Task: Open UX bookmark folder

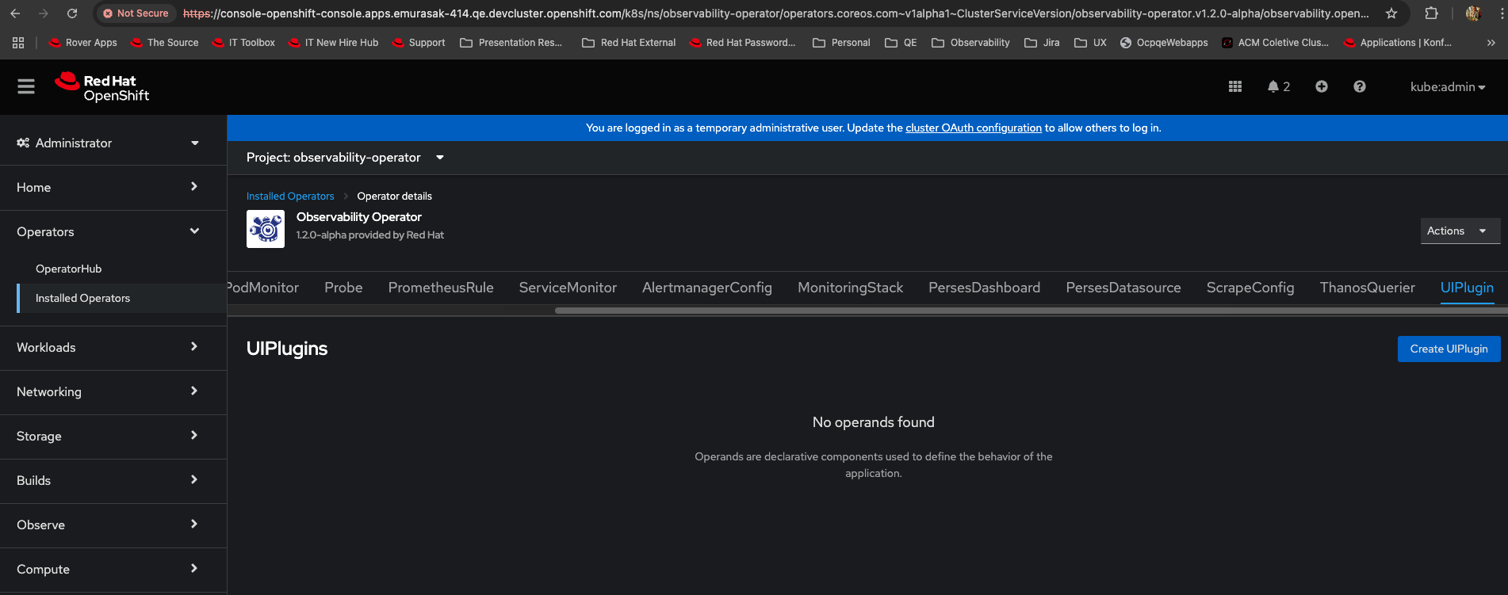Action: coord(1090,43)
